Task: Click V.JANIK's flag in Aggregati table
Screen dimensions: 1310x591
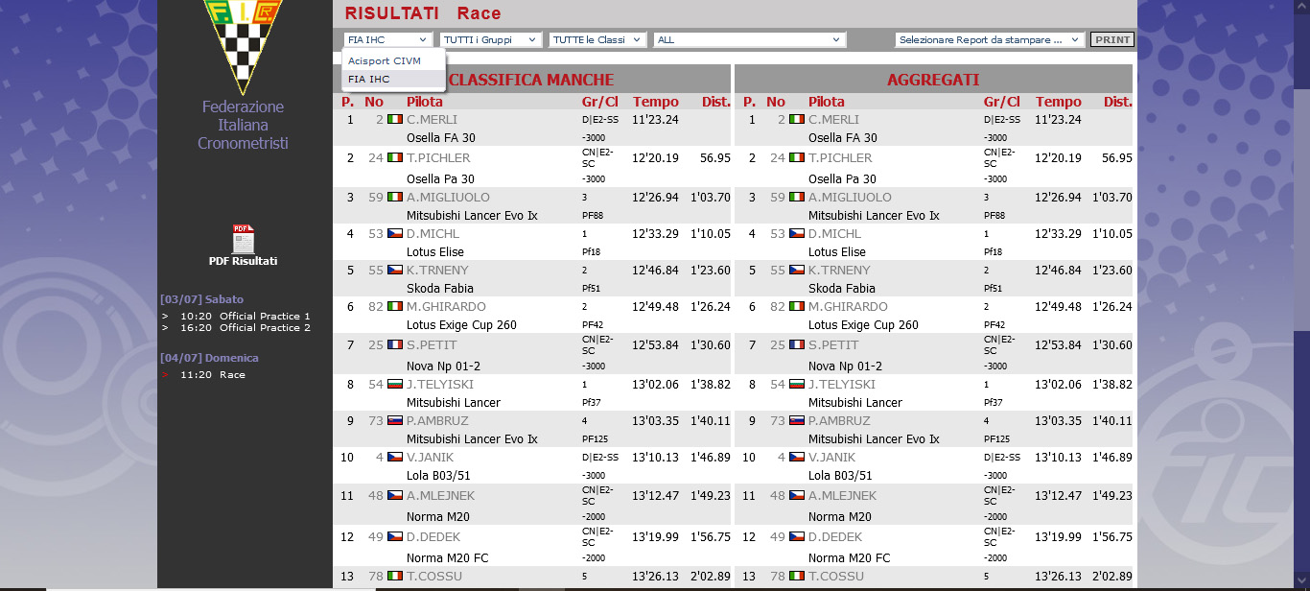Action: coord(797,458)
